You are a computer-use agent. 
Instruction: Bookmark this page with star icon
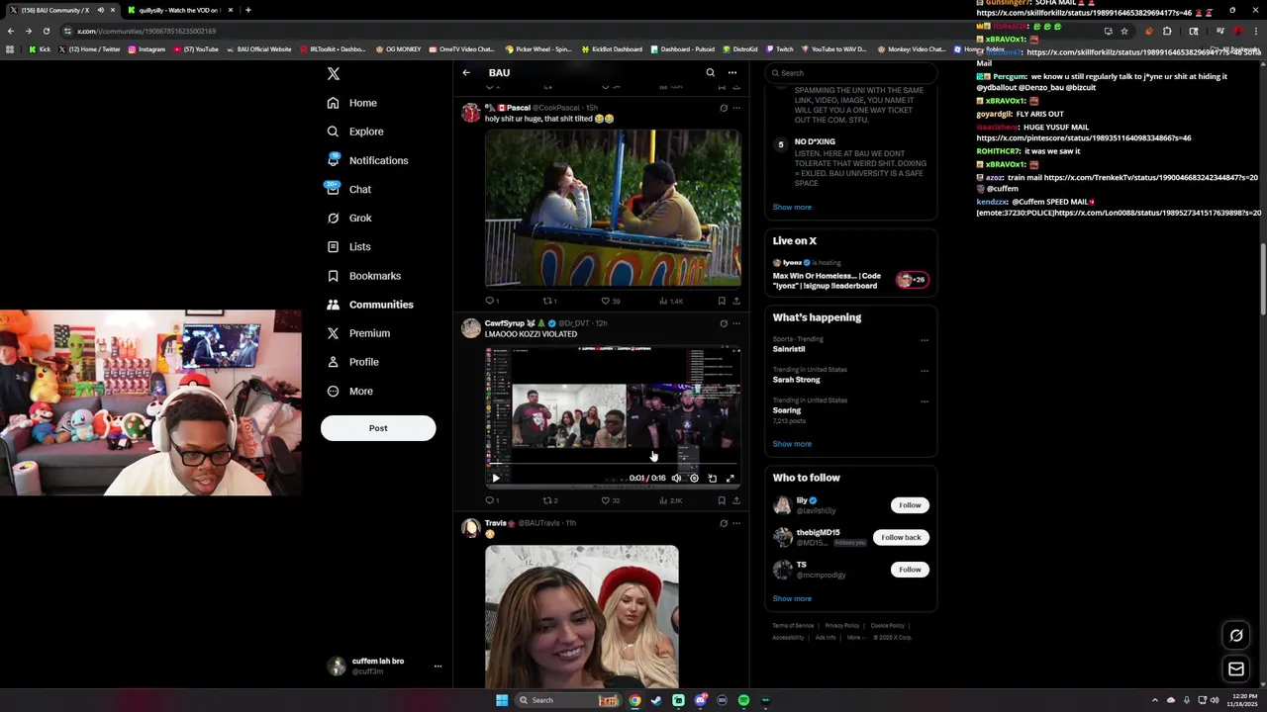[1124, 31]
